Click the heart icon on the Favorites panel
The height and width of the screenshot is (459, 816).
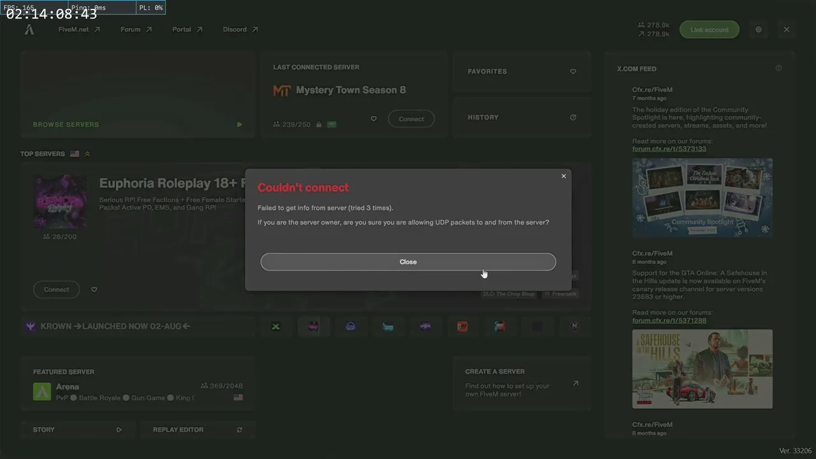click(x=573, y=71)
